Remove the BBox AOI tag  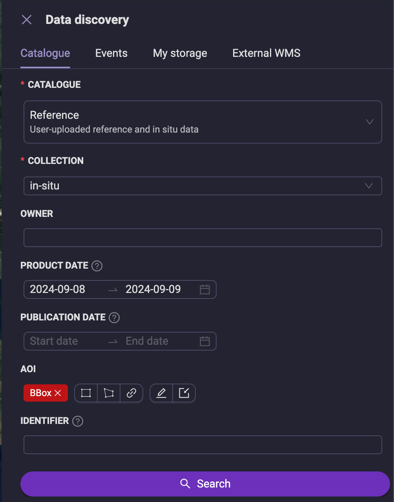(58, 393)
